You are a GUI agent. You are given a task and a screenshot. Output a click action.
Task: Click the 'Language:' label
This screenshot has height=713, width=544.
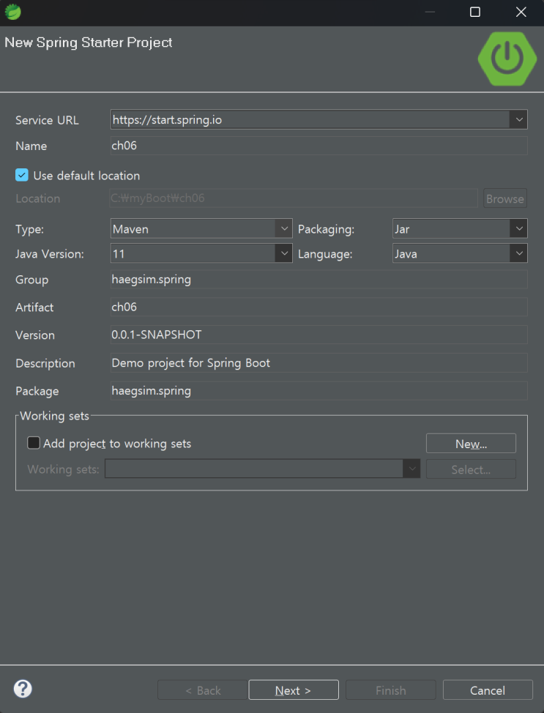[325, 254]
